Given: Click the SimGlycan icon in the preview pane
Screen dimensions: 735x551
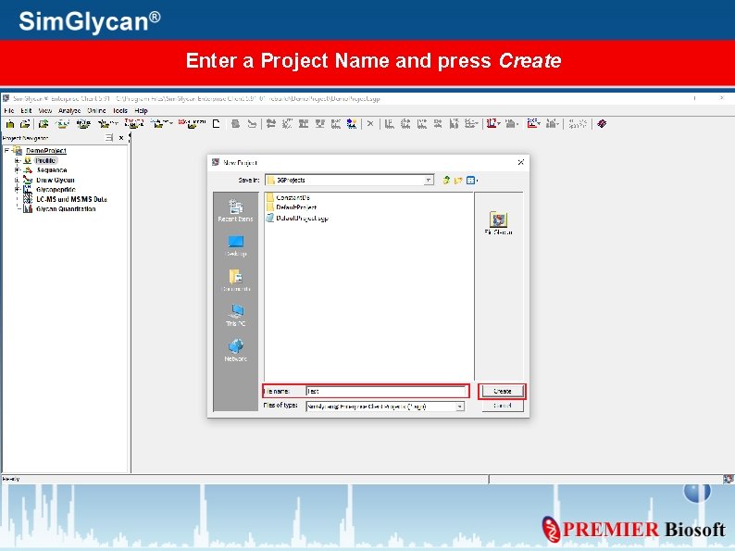Looking at the screenshot, I should click(x=498, y=223).
